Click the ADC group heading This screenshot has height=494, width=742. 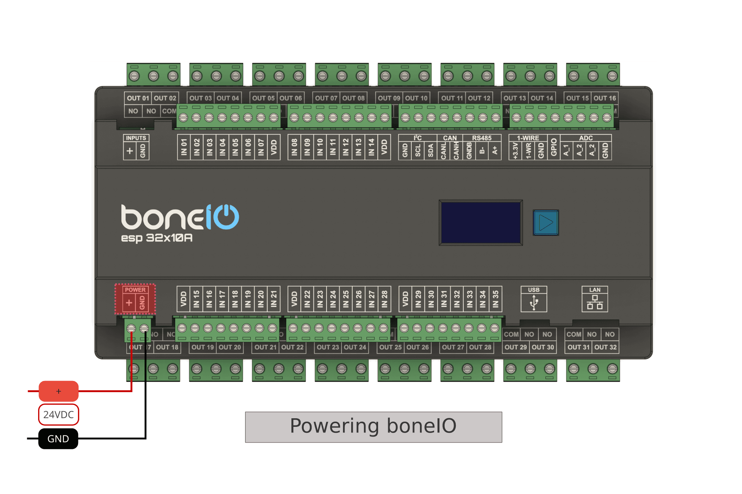pos(586,138)
